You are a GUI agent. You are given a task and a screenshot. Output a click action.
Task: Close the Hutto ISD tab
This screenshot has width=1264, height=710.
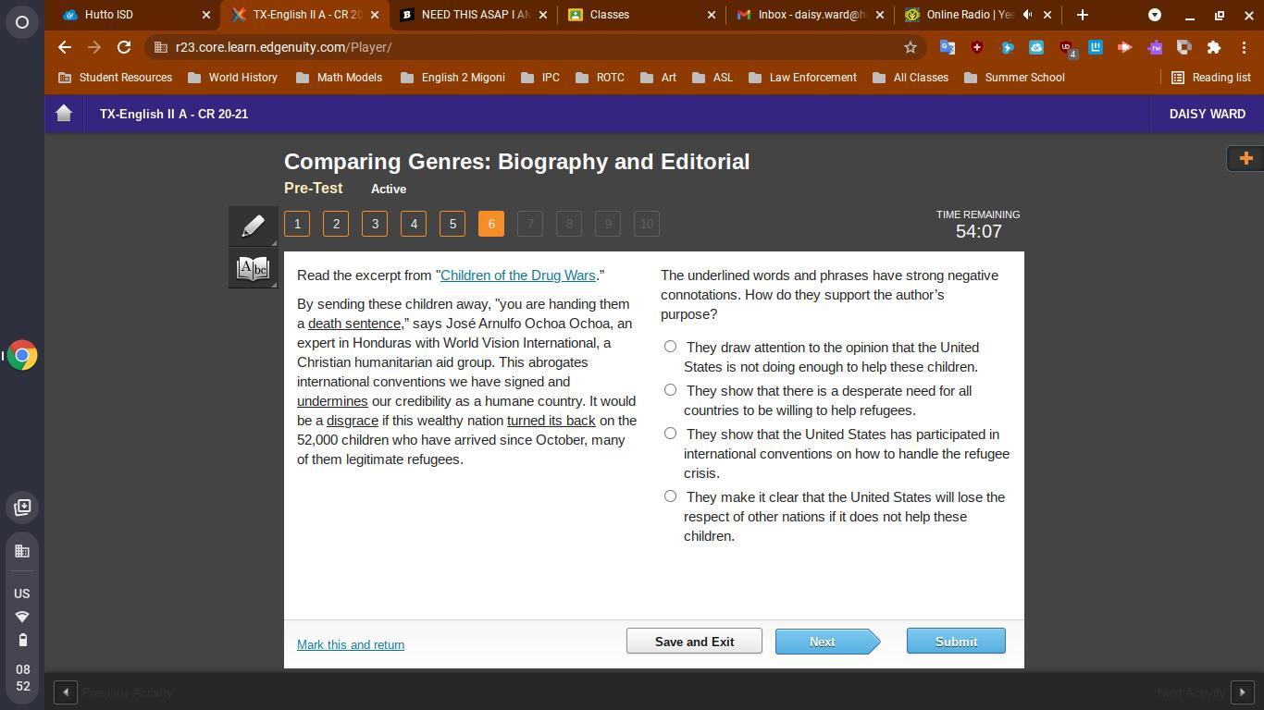[205, 15]
